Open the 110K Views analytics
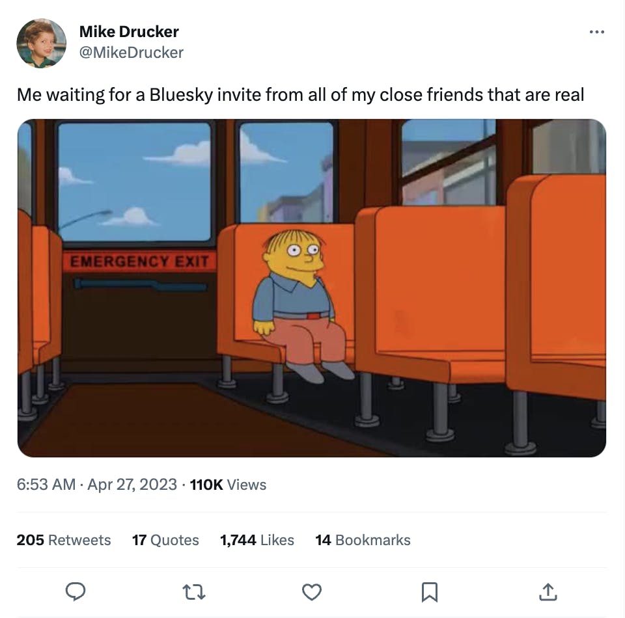Image resolution: width=625 pixels, height=618 pixels. tap(228, 485)
